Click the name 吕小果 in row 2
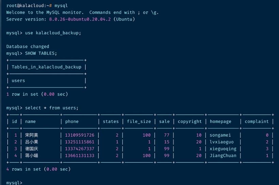Viewport: 279px width, 185px height. pos(32,142)
